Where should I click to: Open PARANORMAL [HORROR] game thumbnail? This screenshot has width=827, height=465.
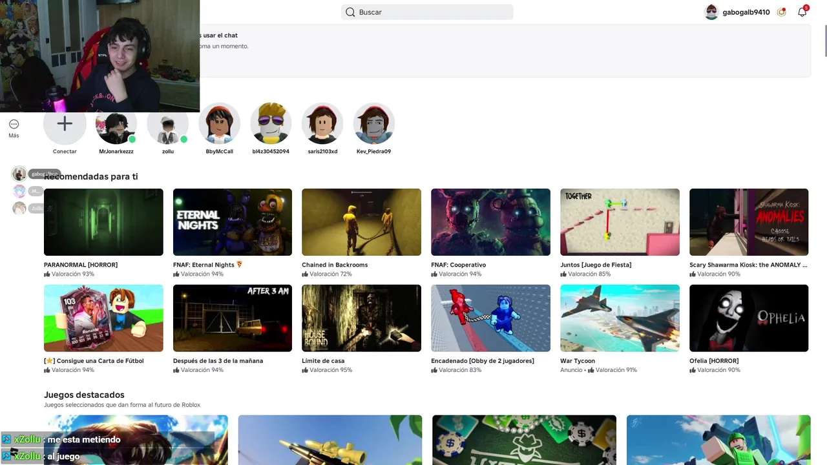point(103,222)
